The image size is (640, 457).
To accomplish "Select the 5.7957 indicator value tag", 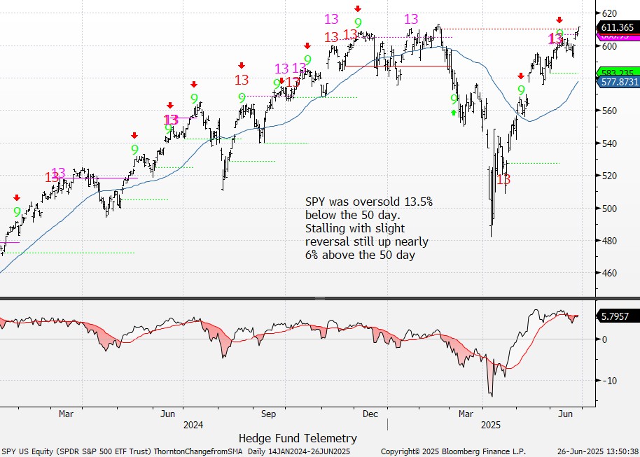I will tap(618, 316).
